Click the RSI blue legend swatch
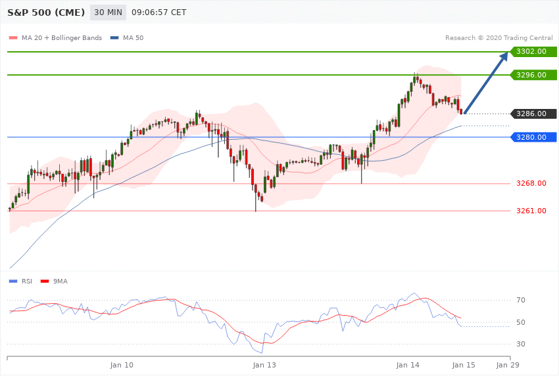 [13, 282]
